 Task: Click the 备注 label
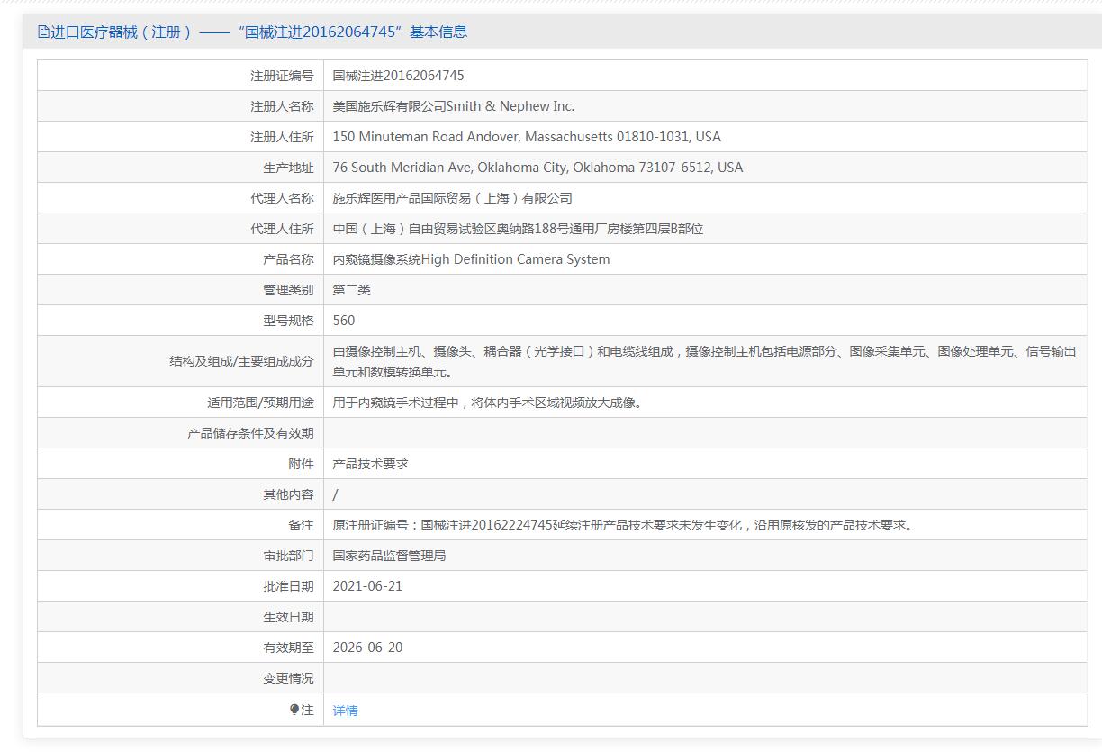coord(301,525)
